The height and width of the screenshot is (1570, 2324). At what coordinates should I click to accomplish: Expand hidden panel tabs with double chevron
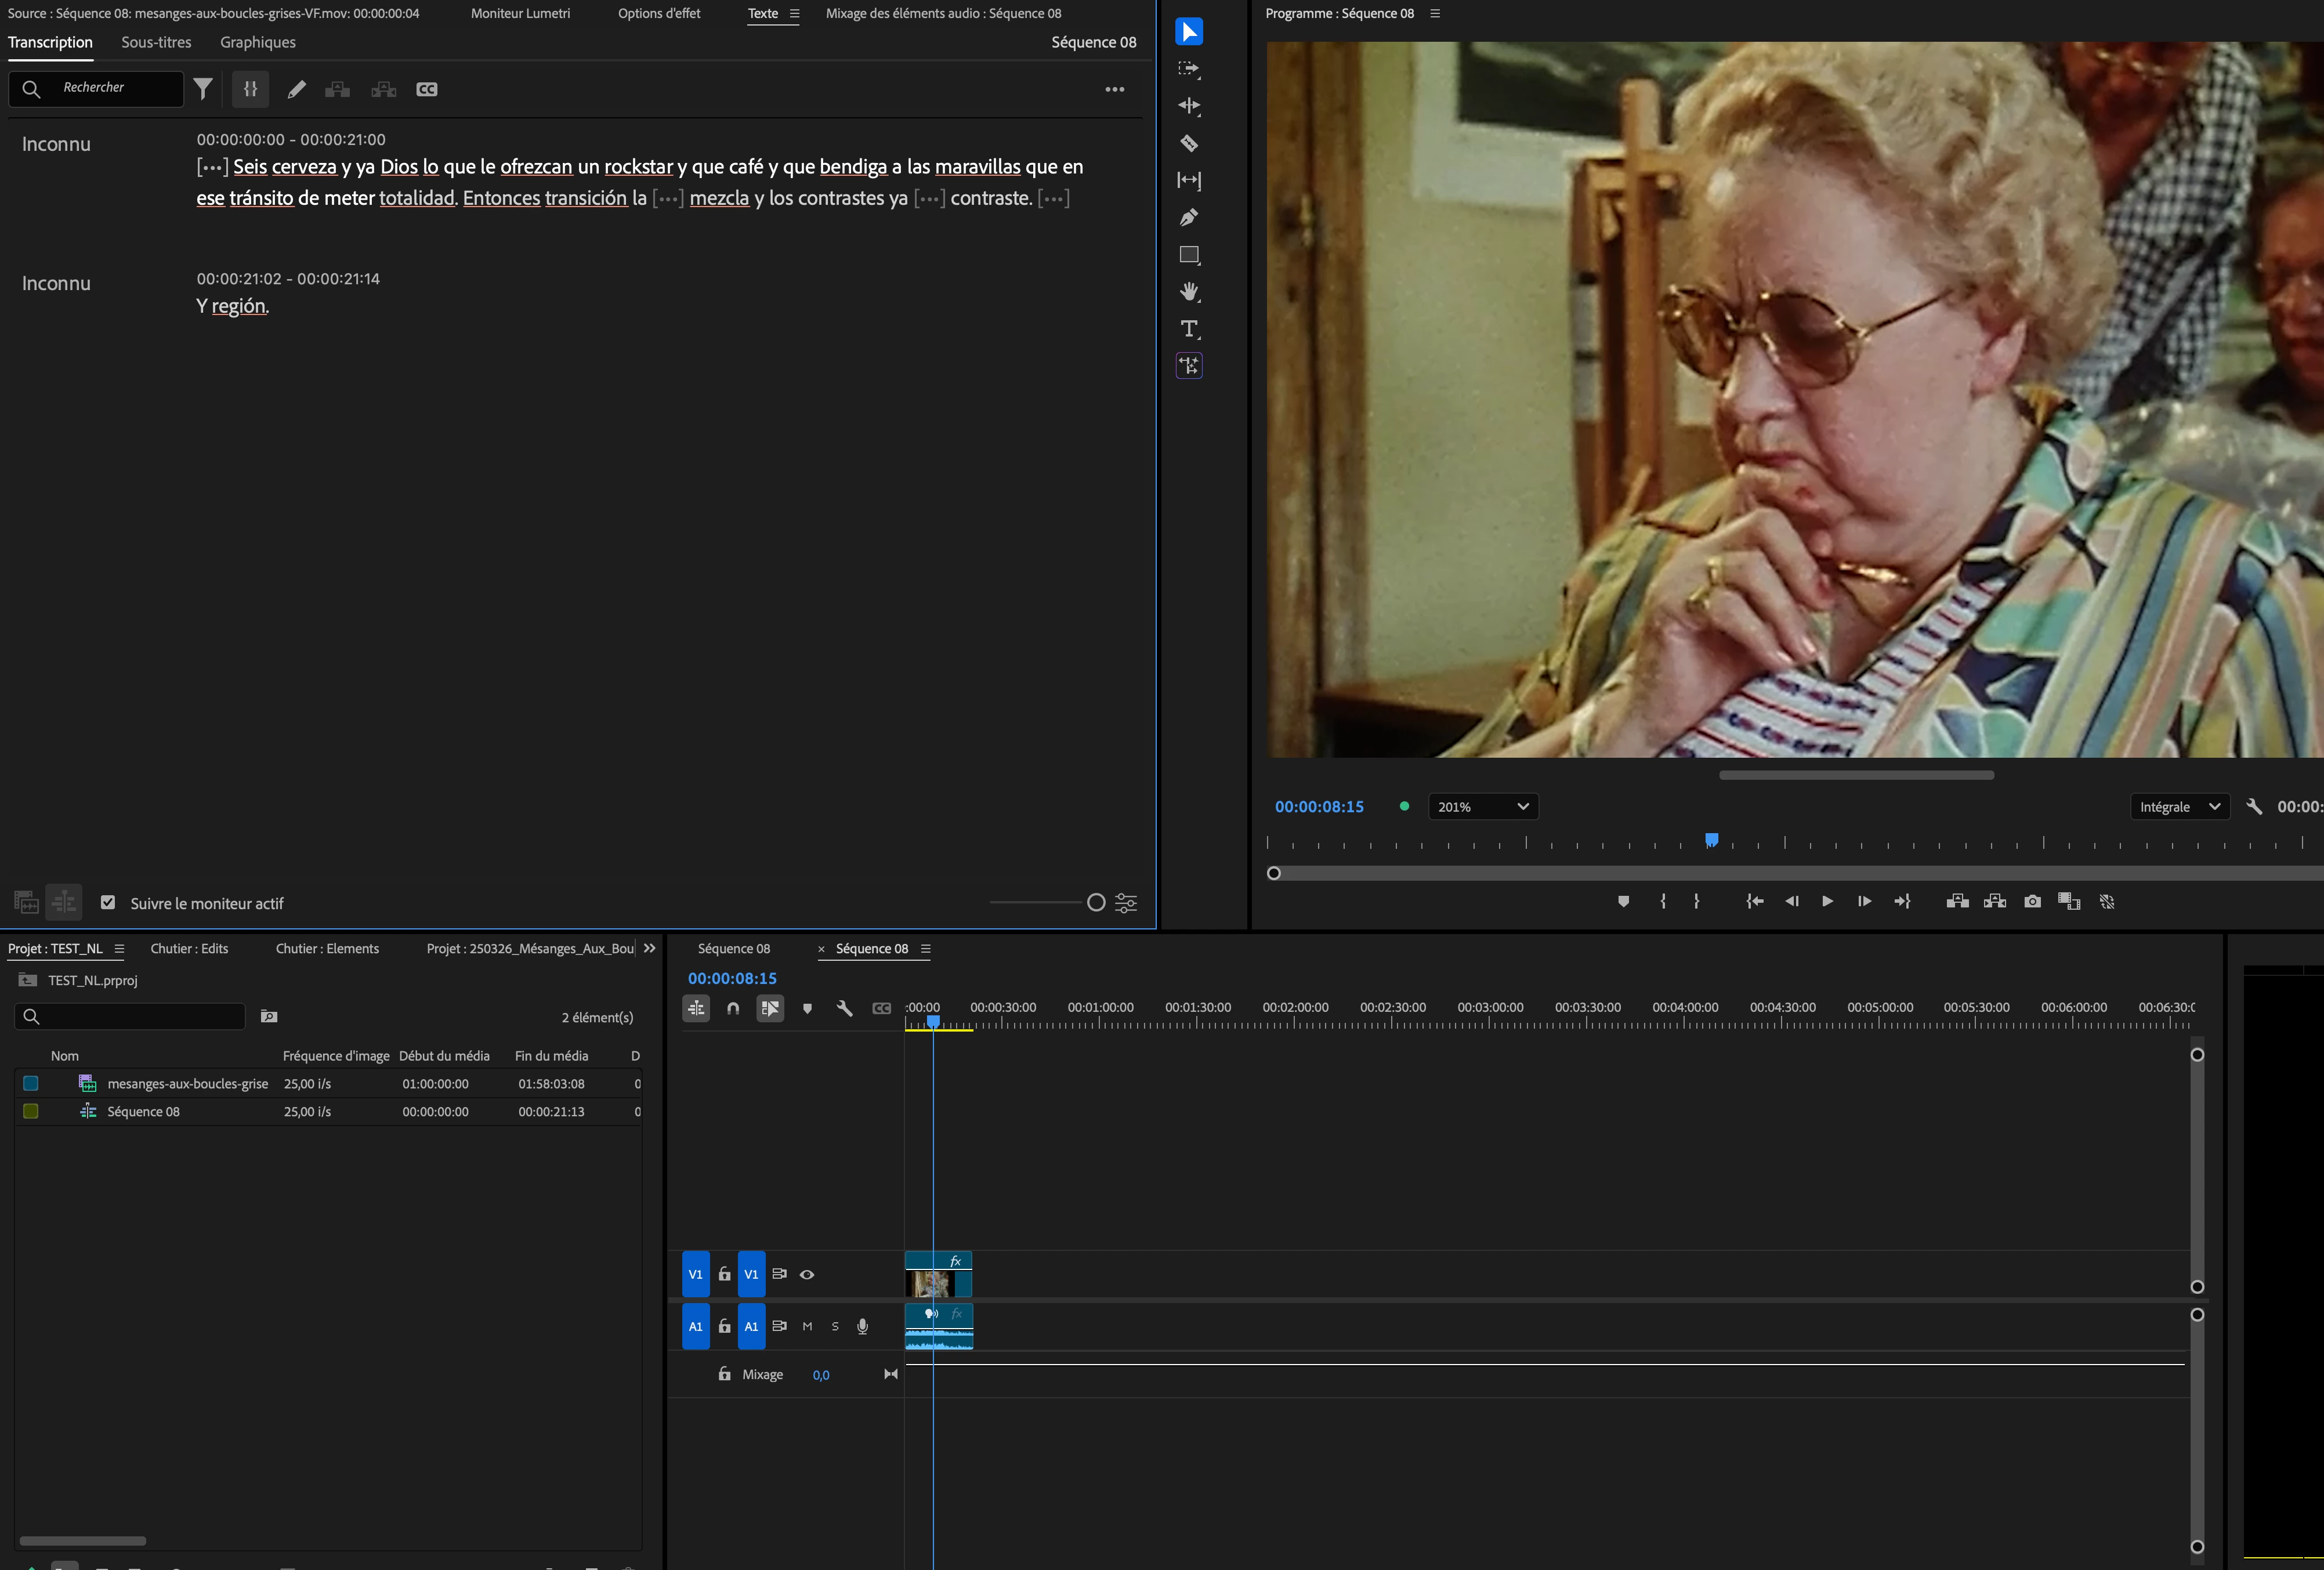pyautogui.click(x=650, y=948)
